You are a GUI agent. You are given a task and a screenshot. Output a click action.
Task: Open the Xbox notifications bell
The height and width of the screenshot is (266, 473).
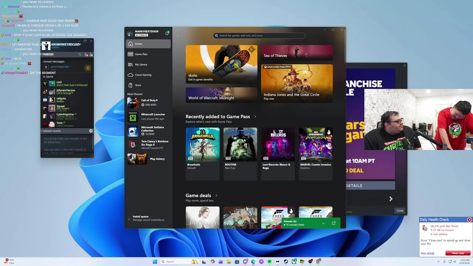pyautogui.click(x=167, y=33)
